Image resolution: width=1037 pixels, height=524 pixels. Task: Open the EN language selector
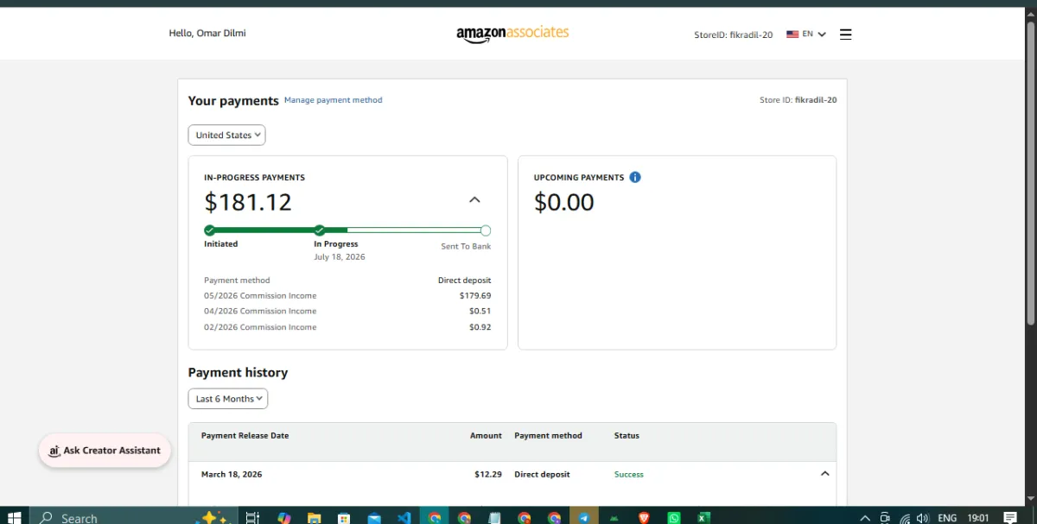pyautogui.click(x=806, y=35)
